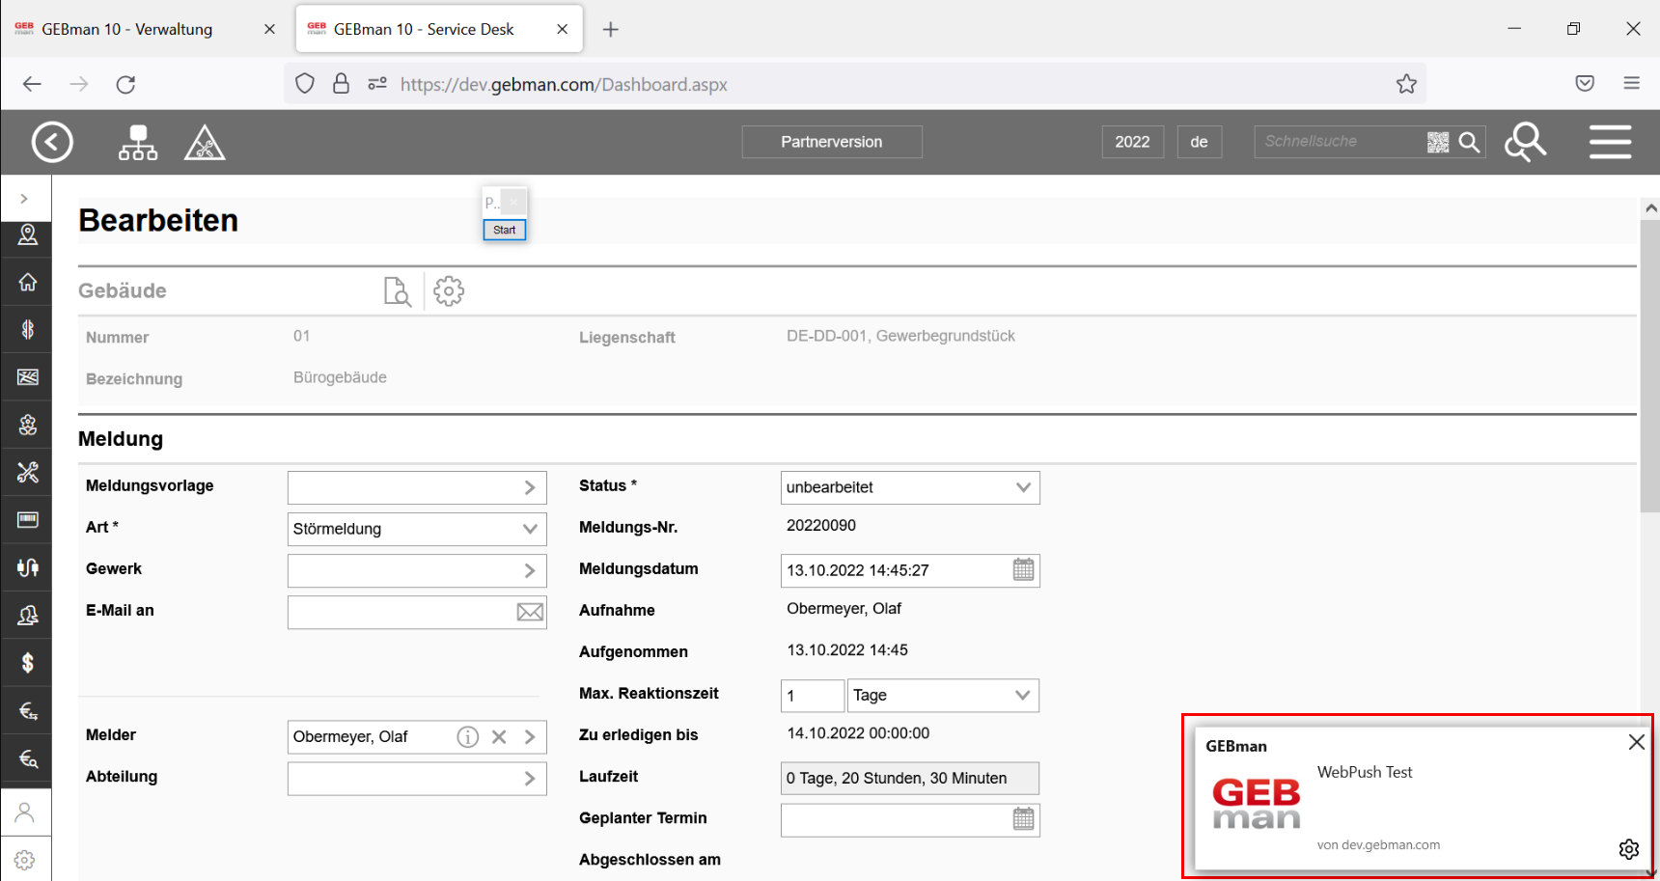
Task: Switch to GEBman 10 - Verwaltung tab
Action: 127,29
